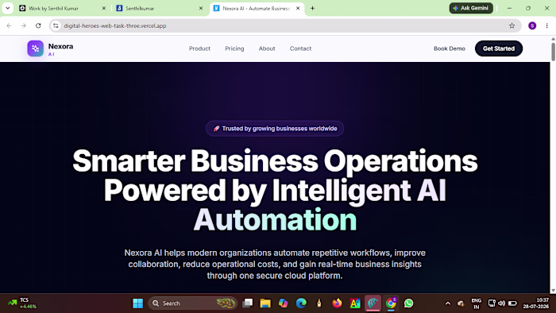Show hidden system tray icons
The height and width of the screenshot is (313, 556).
[447, 303]
